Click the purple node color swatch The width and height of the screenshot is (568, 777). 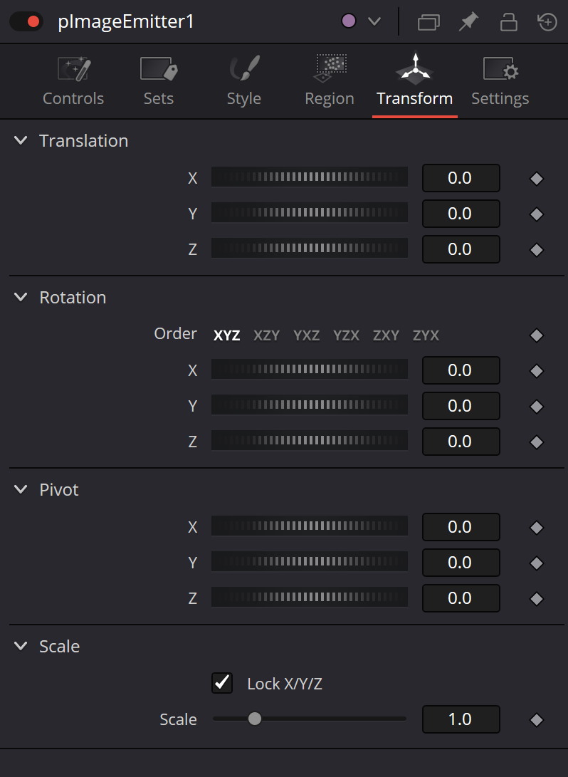coord(349,21)
